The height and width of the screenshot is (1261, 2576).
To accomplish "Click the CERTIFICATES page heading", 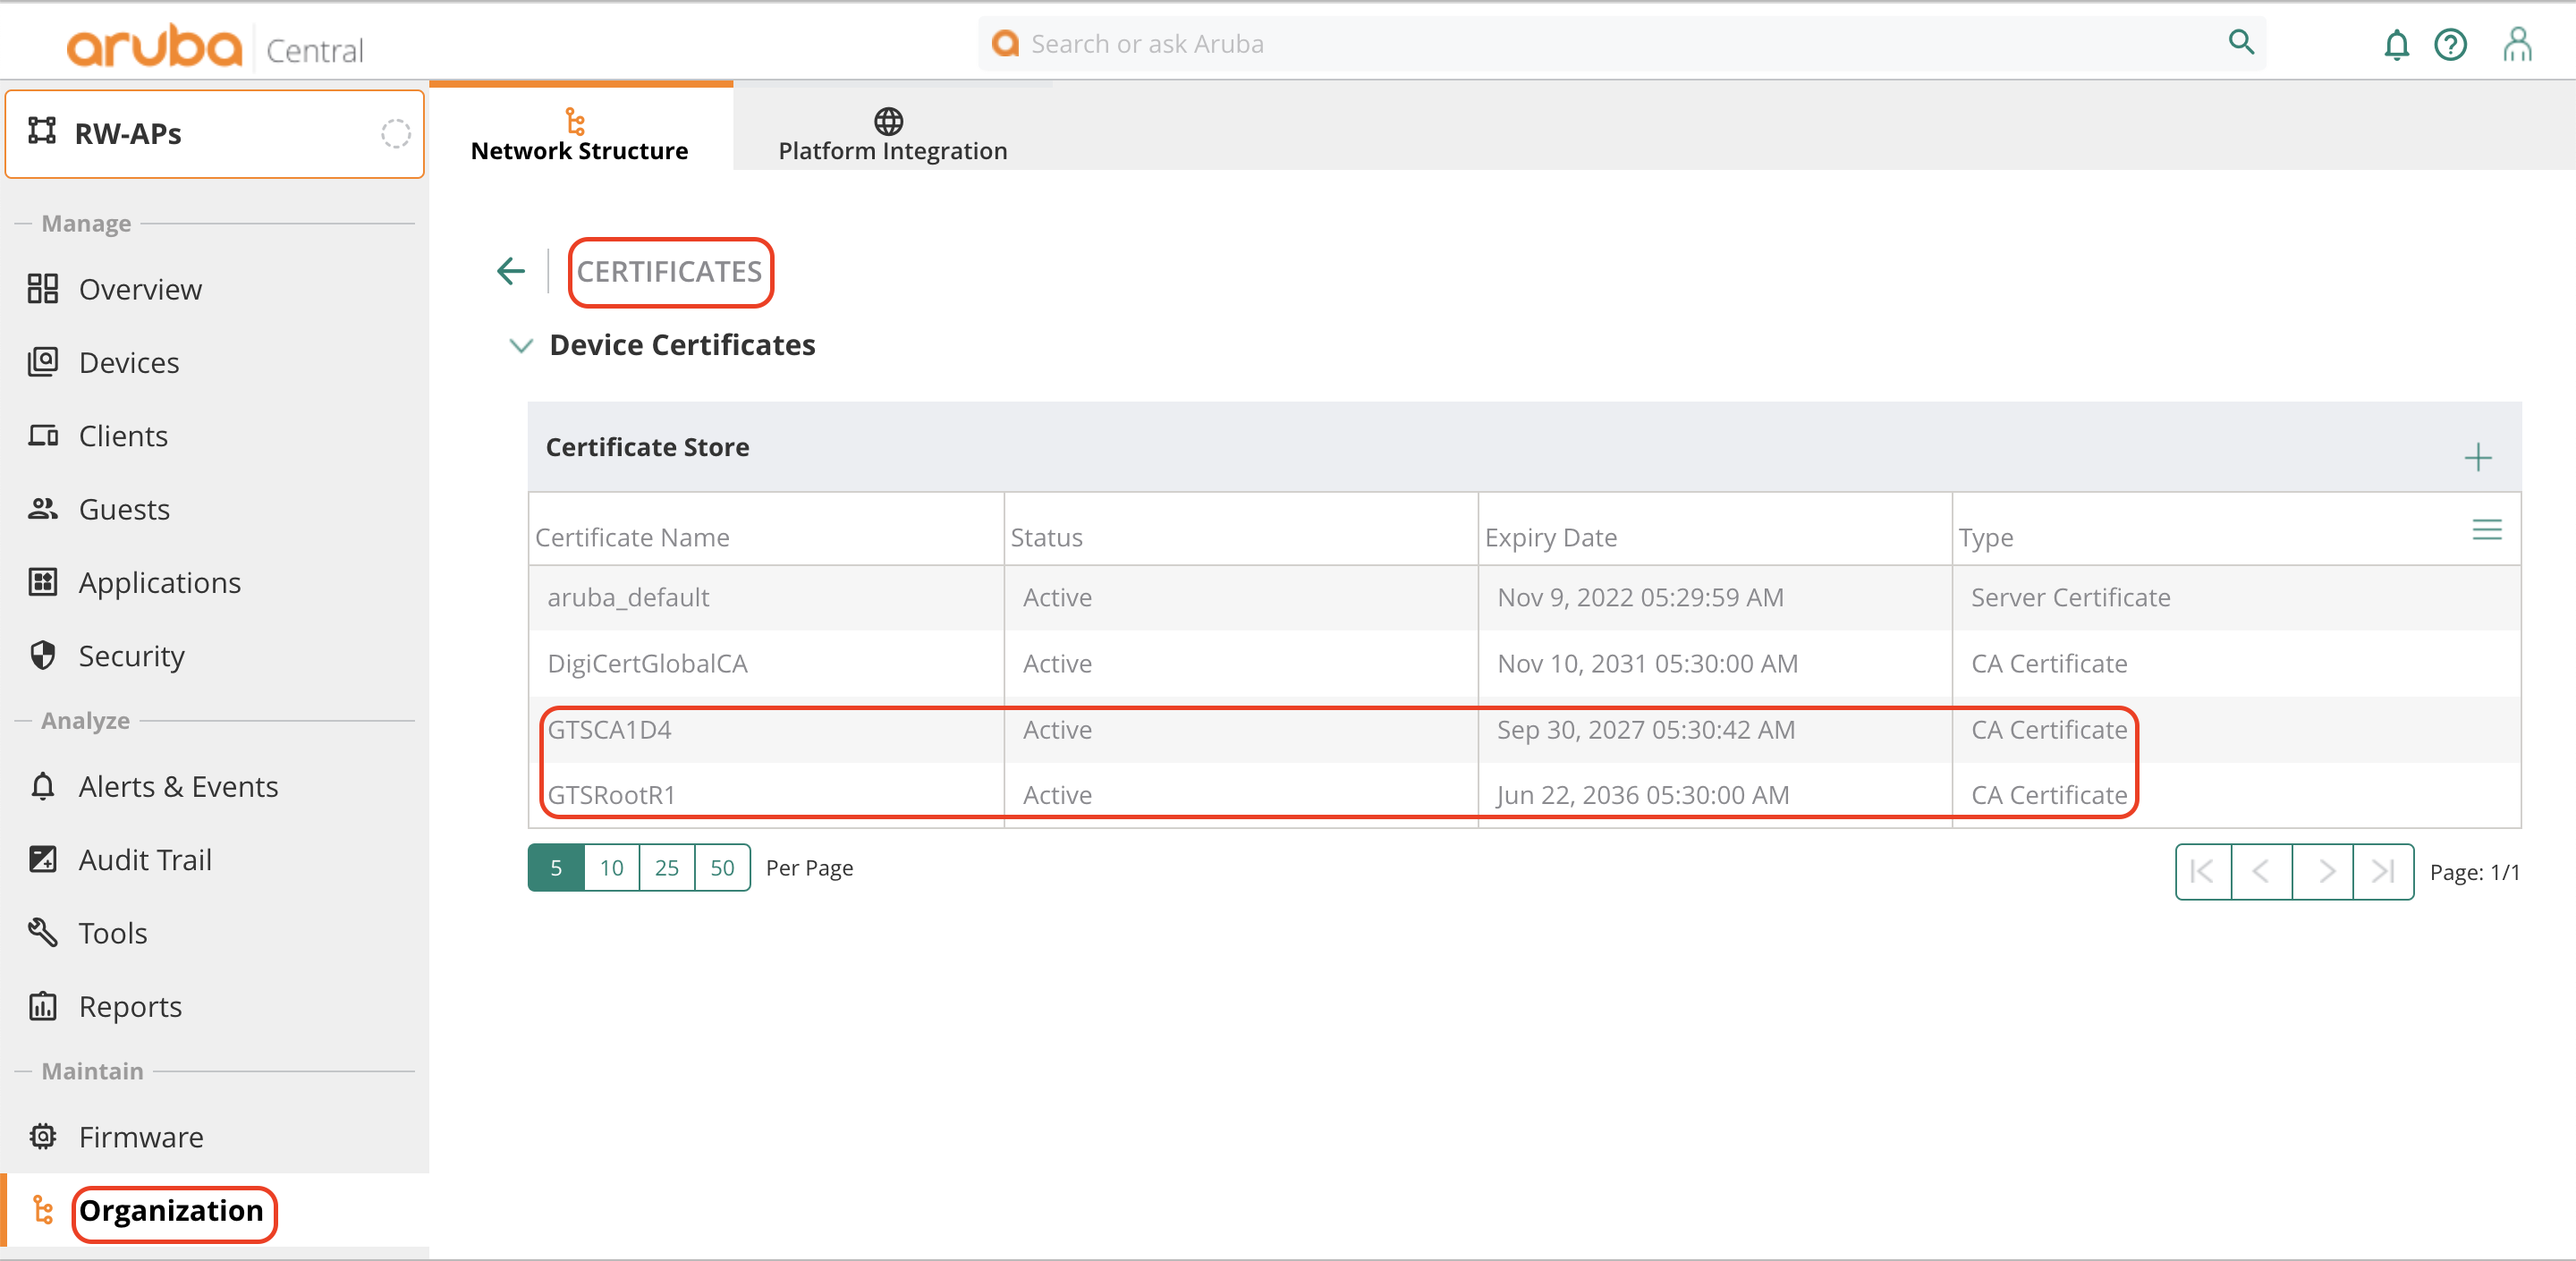I will pos(669,271).
